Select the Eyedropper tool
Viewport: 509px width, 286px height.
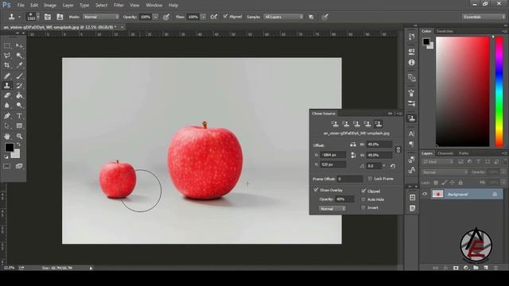coord(19,65)
